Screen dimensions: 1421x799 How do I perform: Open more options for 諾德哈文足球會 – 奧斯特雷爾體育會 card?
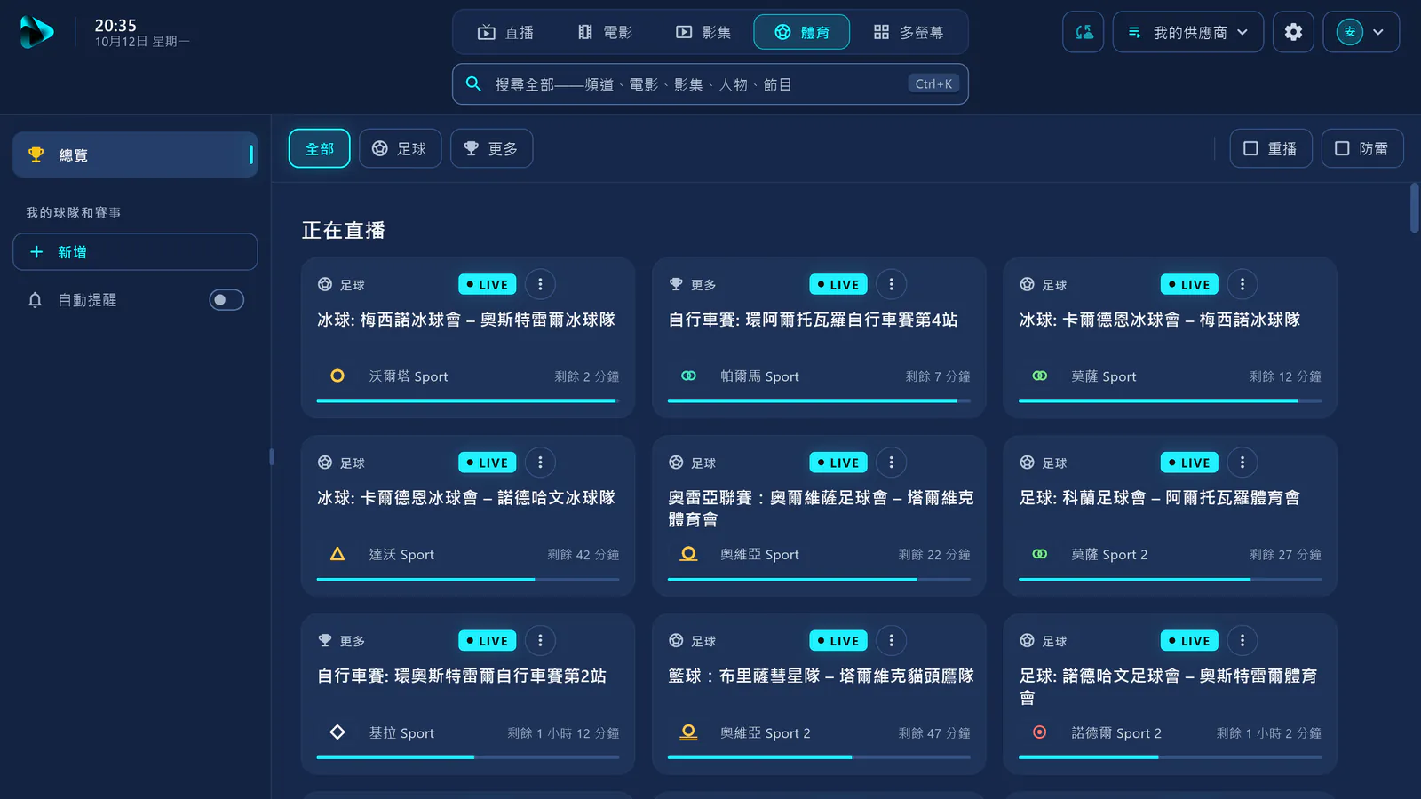[1242, 640]
